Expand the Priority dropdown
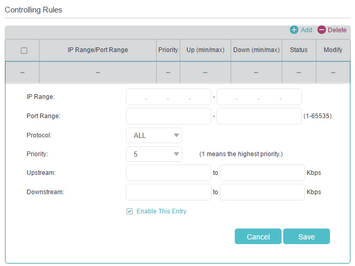 coord(154,154)
